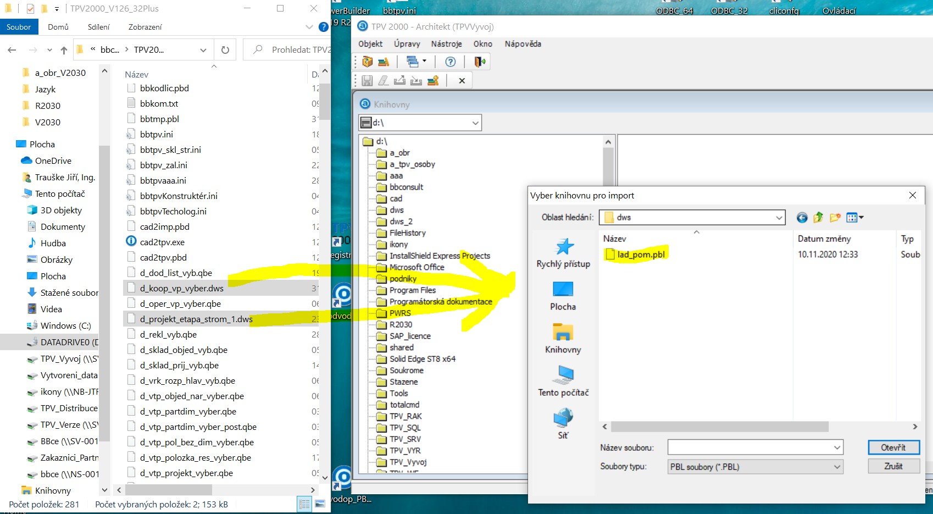Click the export tray arrow-out icon
Viewport: 933px width, 514px height.
tap(399, 81)
